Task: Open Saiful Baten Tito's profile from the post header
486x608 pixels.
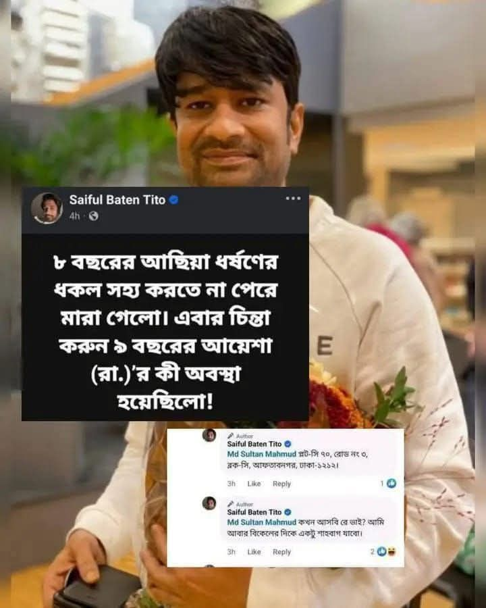Action: pyautogui.click(x=117, y=200)
